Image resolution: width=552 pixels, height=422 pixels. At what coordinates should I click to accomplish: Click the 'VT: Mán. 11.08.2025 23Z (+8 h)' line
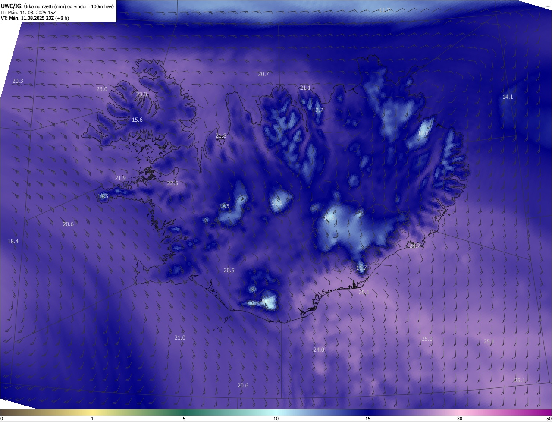click(35, 18)
